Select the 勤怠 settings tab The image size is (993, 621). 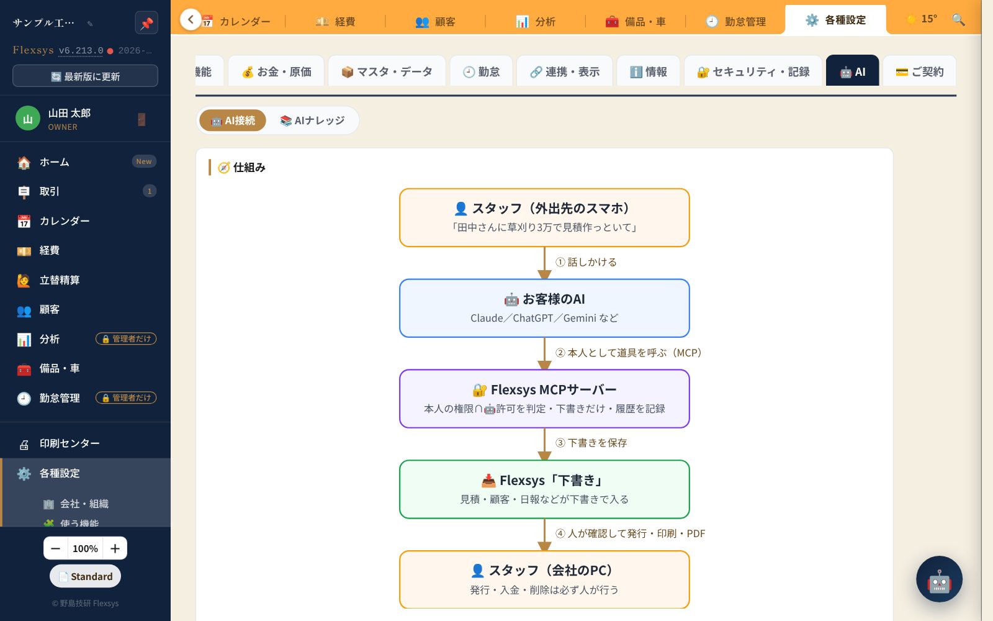[x=481, y=71]
